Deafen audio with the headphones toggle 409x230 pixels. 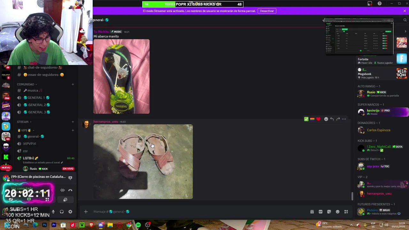click(x=62, y=211)
